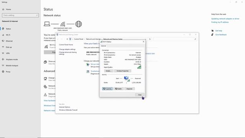Viewport: 245px width, 138px height.
Task: Click the Wireless Properties button
Action: (122, 71)
